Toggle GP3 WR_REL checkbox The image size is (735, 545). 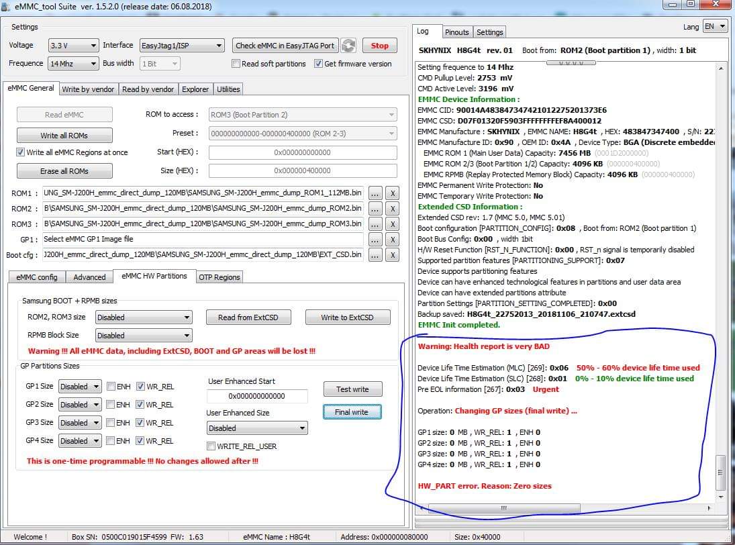(140, 423)
